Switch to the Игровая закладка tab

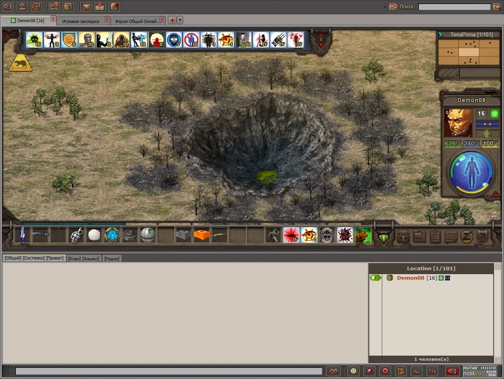[80, 21]
